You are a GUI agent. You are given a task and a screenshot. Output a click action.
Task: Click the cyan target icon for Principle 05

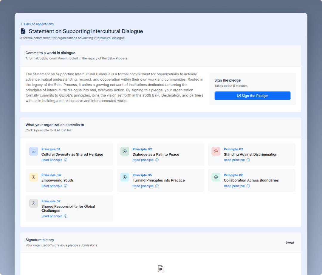point(125,177)
